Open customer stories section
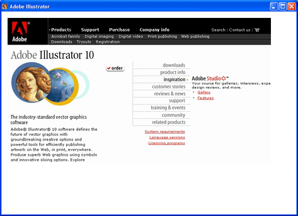This screenshot has height=216, width=298. pos(169,87)
